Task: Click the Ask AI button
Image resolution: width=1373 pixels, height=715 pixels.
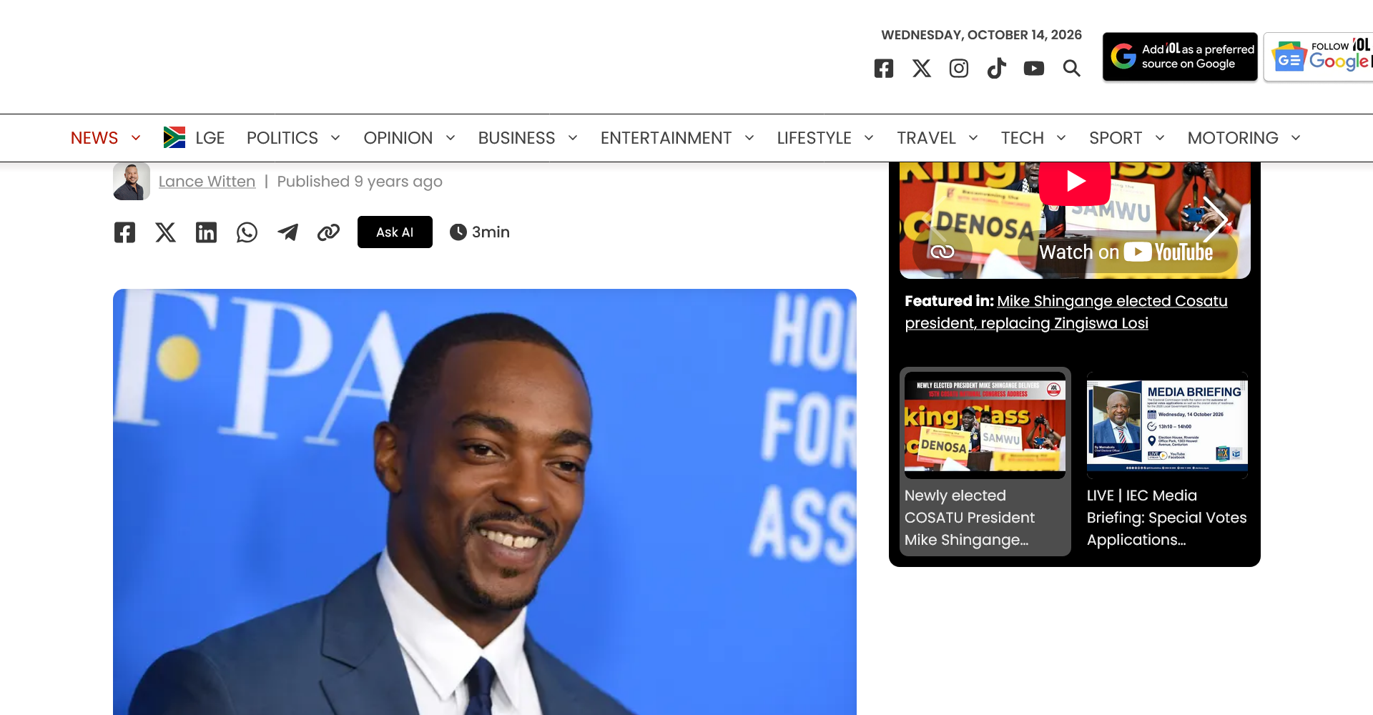Action: (x=395, y=232)
